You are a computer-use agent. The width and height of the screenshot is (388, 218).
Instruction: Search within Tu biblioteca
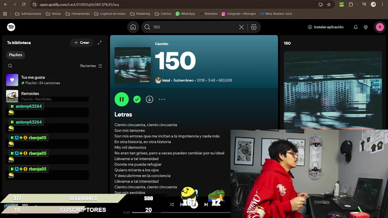click(10, 66)
